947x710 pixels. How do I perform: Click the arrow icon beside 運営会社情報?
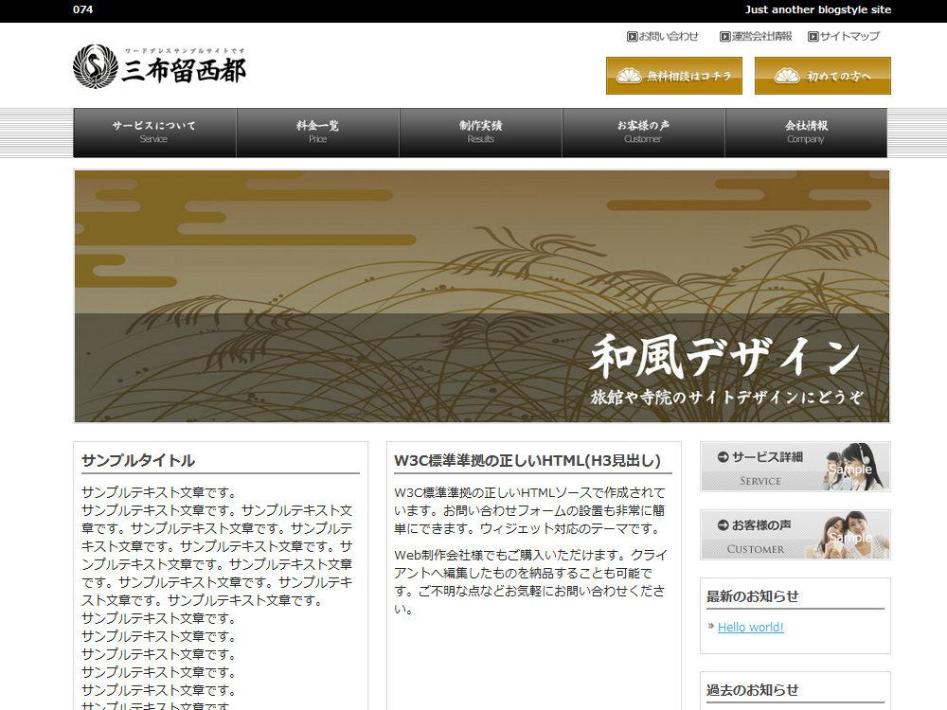pos(724,37)
